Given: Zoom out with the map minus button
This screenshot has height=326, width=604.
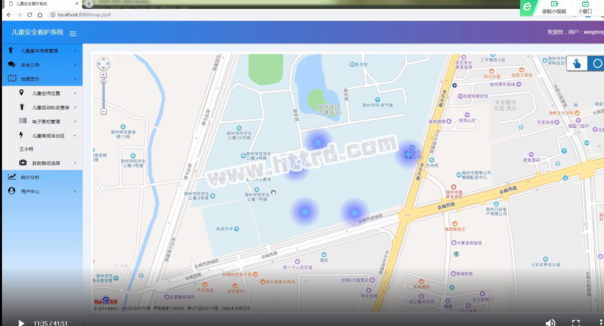Looking at the screenshot, I should (103, 112).
